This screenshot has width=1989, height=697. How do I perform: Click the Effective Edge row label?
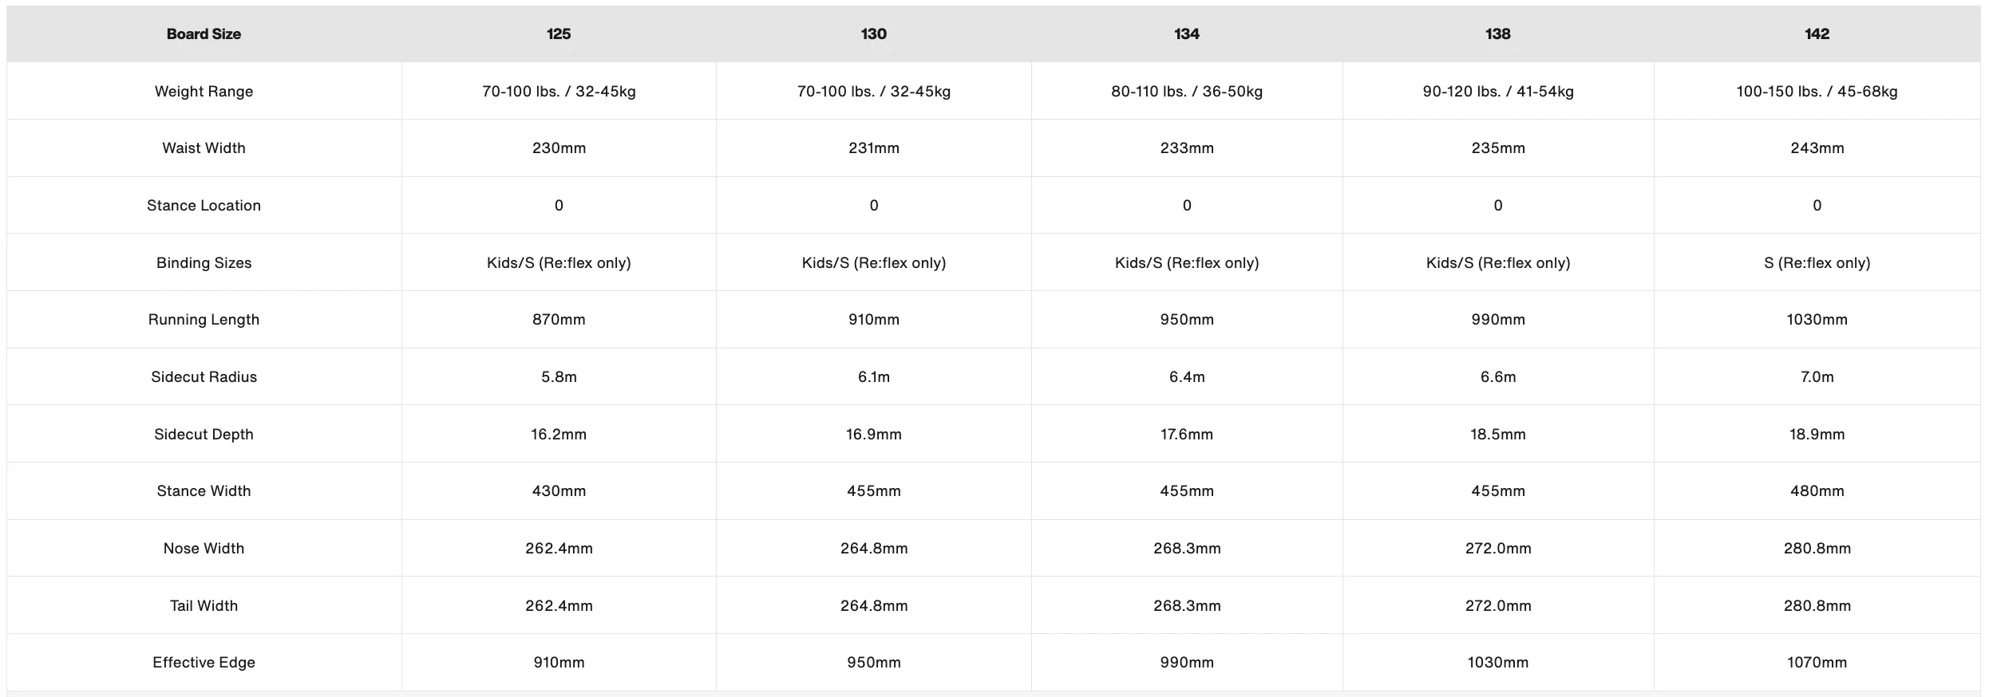tap(204, 662)
